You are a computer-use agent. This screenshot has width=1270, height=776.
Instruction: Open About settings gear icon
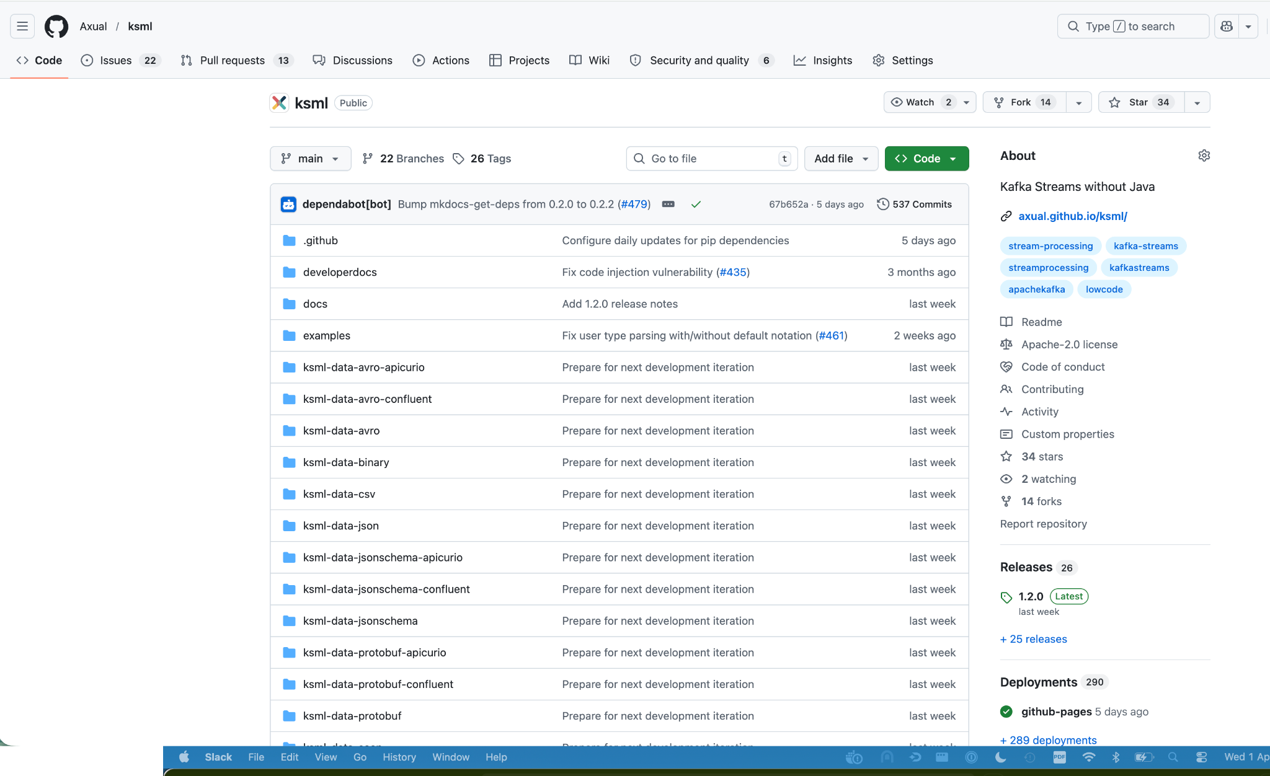pos(1204,156)
